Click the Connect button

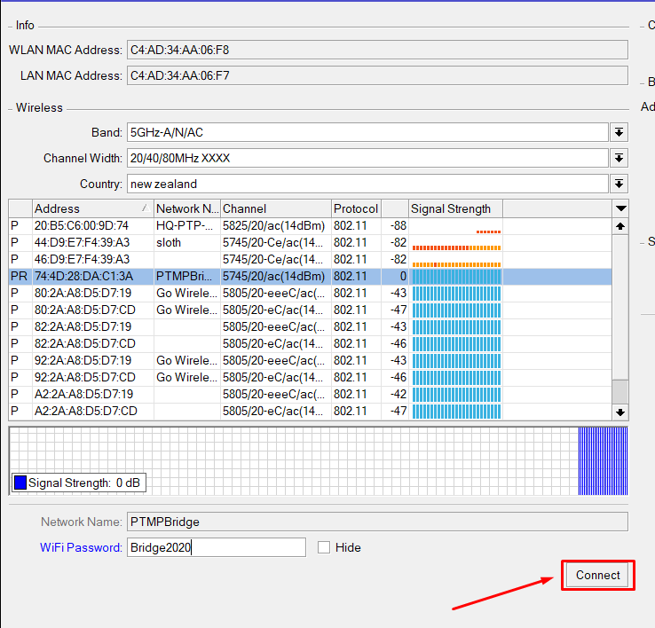pos(597,575)
